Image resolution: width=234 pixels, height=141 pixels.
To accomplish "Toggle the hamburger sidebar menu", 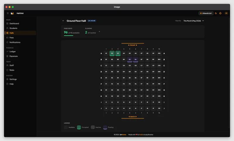I will pos(8,13).
